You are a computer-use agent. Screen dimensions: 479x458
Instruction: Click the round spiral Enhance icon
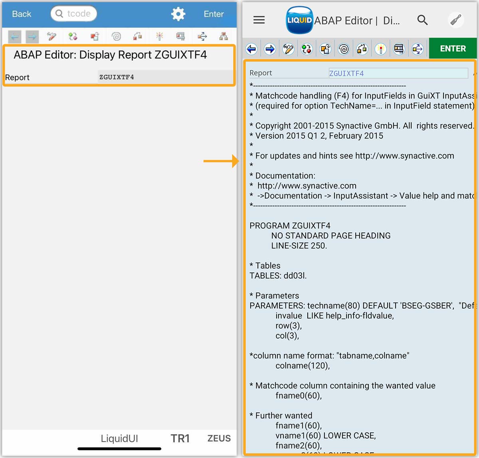pos(343,49)
